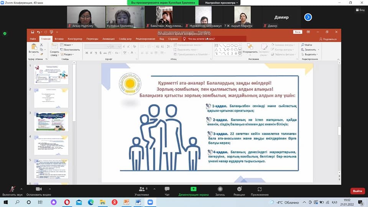368x207 pixels.
Task: Open the Вставка ribbon tab
Action: [x=59, y=39]
